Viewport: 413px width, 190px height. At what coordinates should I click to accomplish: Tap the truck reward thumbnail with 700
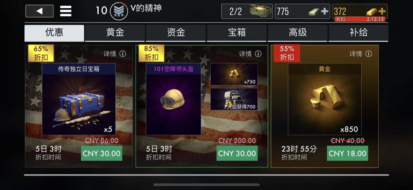234,99
